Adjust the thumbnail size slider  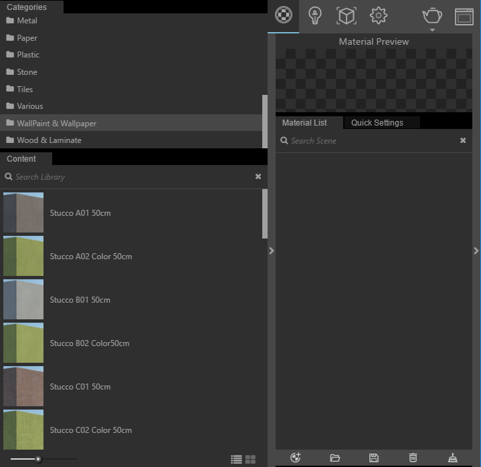38,459
